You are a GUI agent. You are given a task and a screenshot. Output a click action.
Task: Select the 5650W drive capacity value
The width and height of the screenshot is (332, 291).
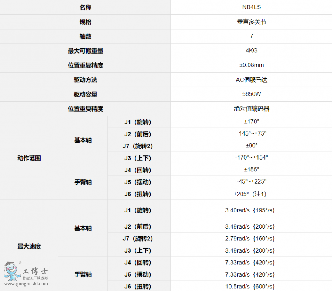pyautogui.click(x=251, y=94)
